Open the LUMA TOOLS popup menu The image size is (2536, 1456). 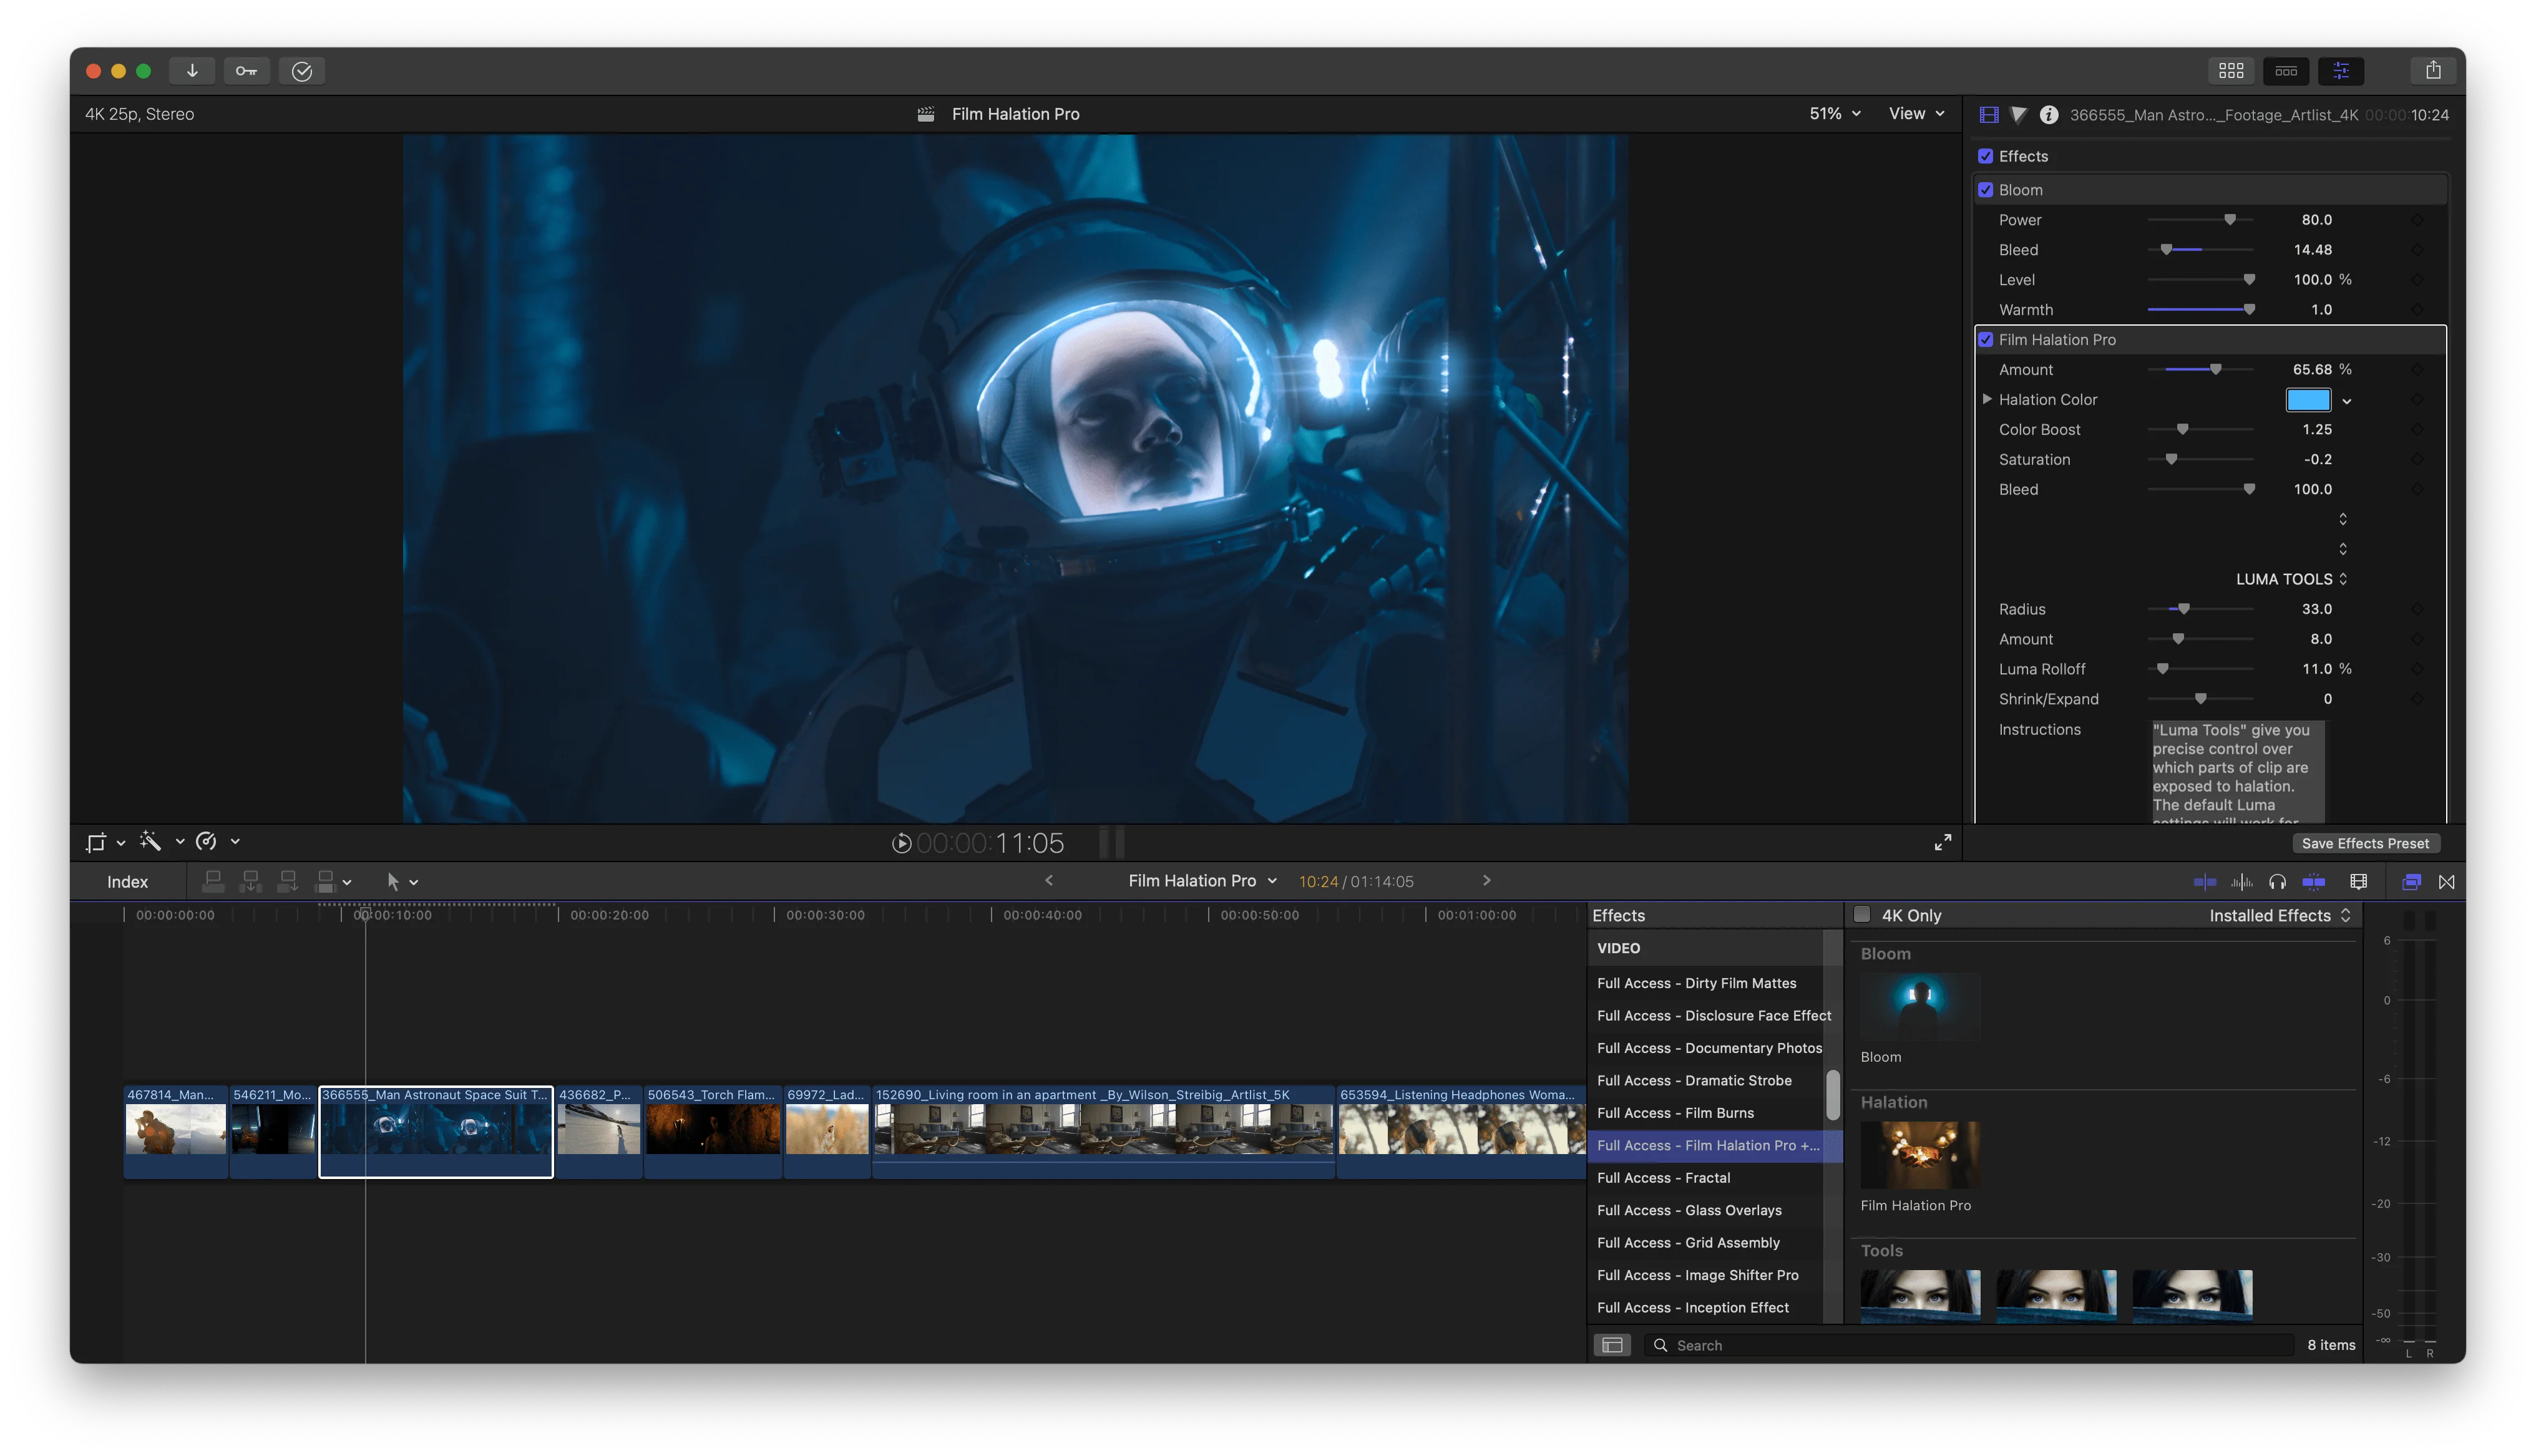(2291, 579)
